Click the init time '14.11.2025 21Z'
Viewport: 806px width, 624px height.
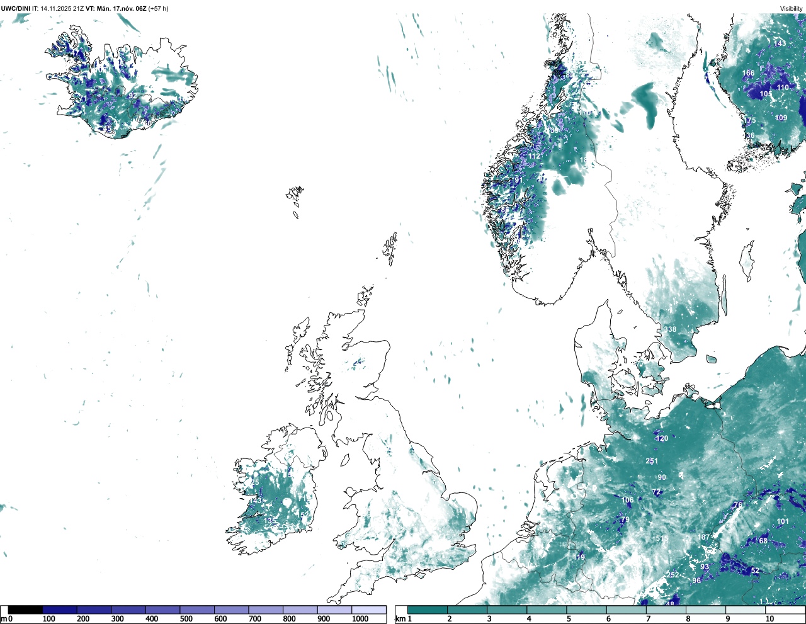coord(62,8)
